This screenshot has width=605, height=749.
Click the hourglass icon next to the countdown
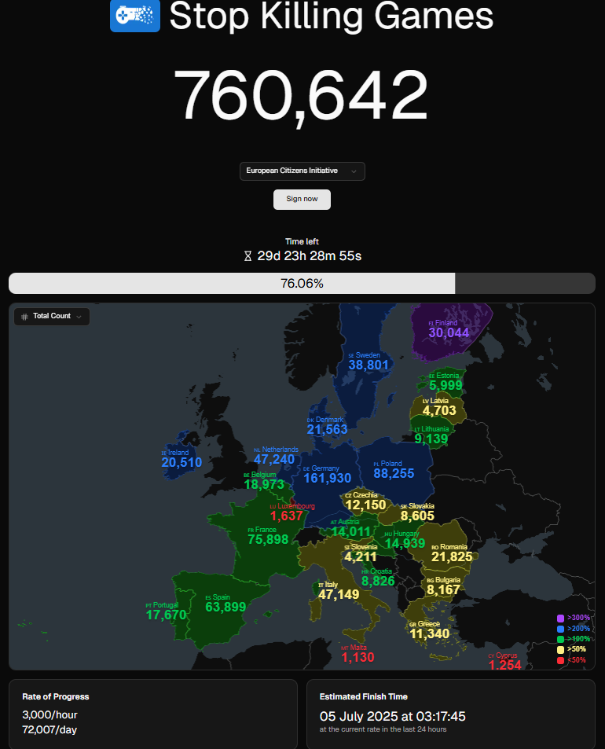[247, 256]
